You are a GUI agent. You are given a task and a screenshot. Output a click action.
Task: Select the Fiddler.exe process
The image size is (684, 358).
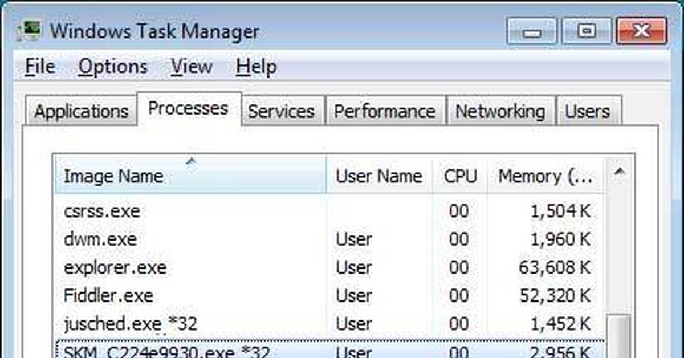click(108, 296)
